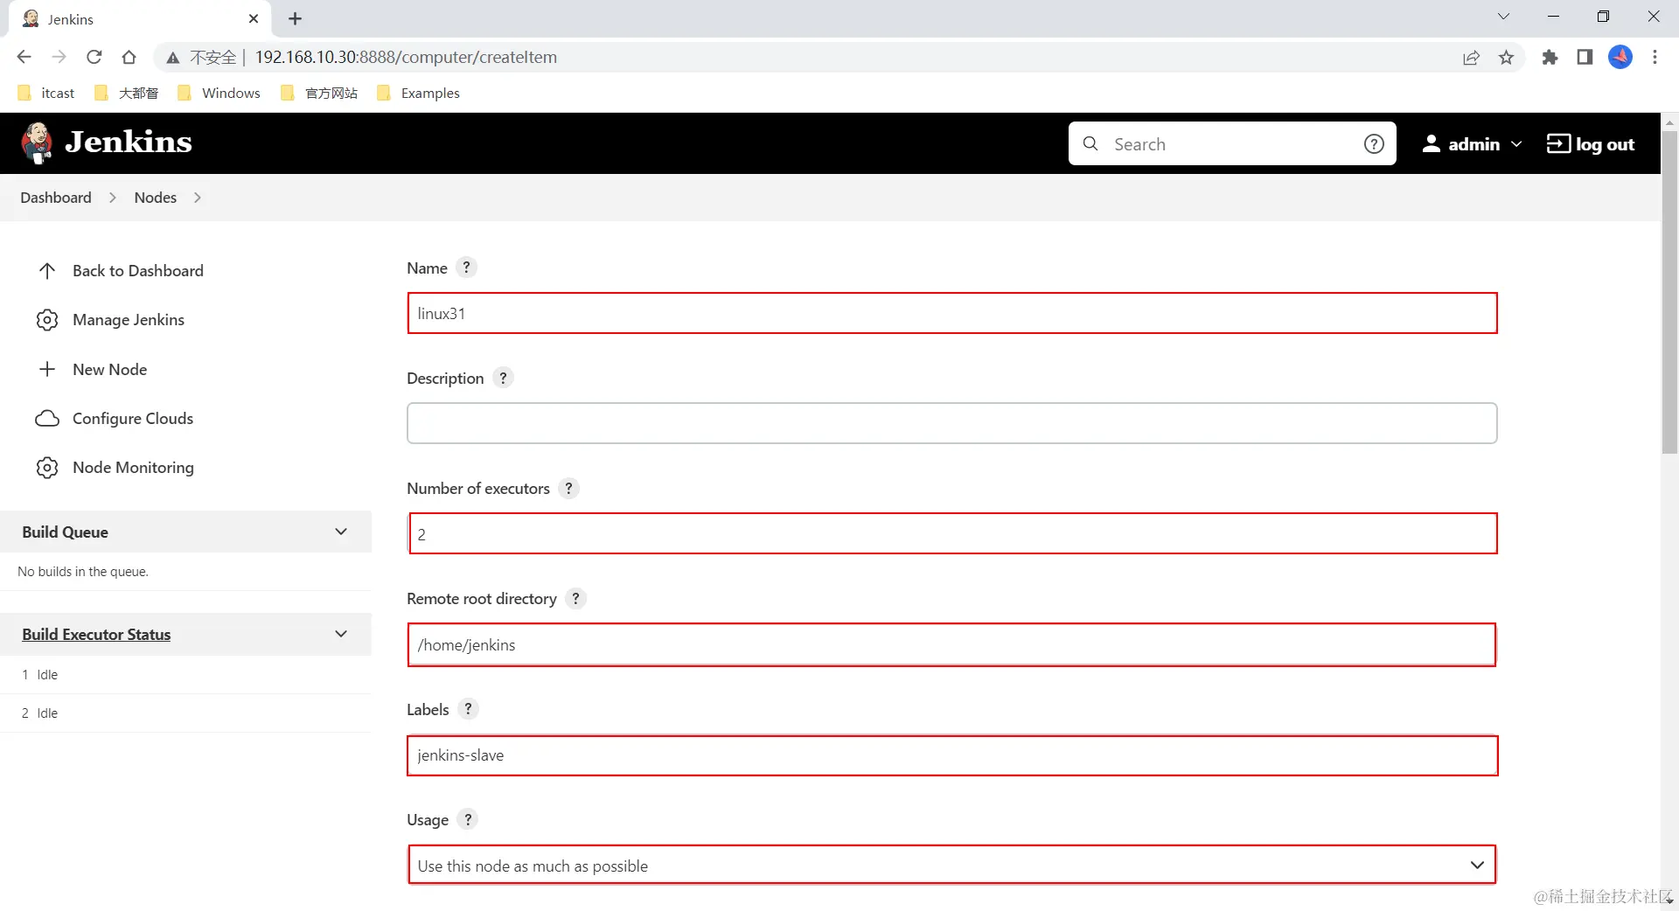Viewport: 1679px width, 911px height.
Task: Open tab search dropdown arrow
Action: tap(1503, 17)
